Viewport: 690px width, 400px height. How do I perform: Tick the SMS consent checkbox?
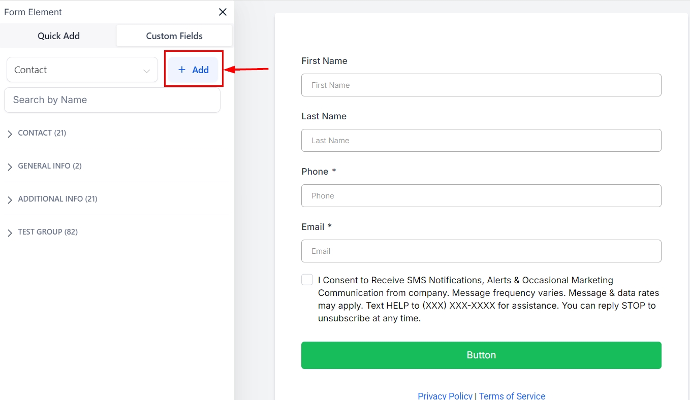307,280
